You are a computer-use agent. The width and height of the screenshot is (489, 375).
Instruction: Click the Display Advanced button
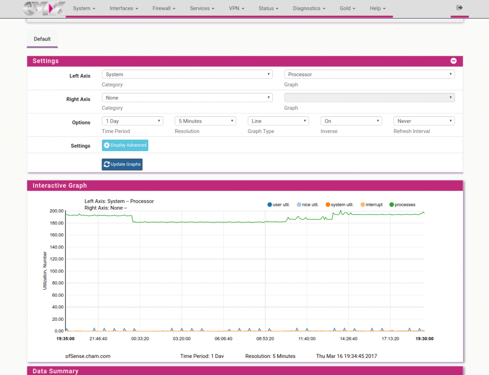(x=125, y=145)
